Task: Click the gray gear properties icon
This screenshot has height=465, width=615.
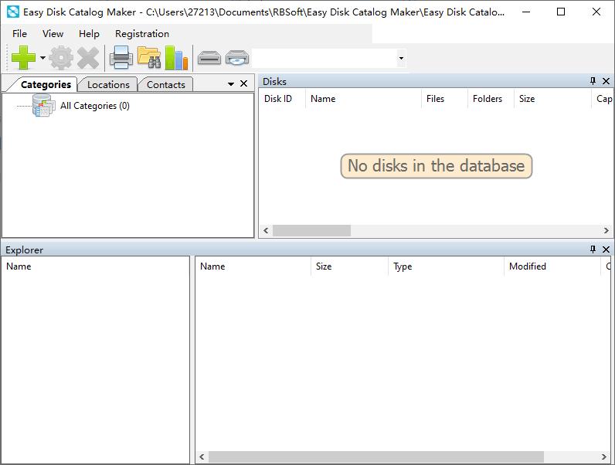Action: point(61,58)
